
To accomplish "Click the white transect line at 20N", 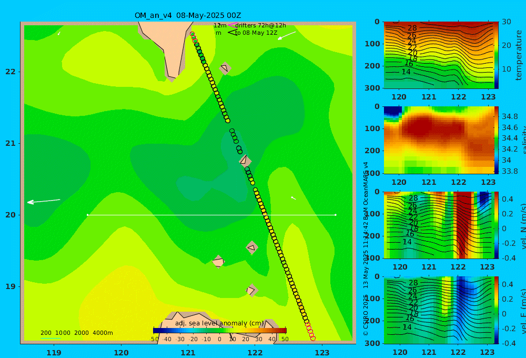I will click(x=211, y=215).
